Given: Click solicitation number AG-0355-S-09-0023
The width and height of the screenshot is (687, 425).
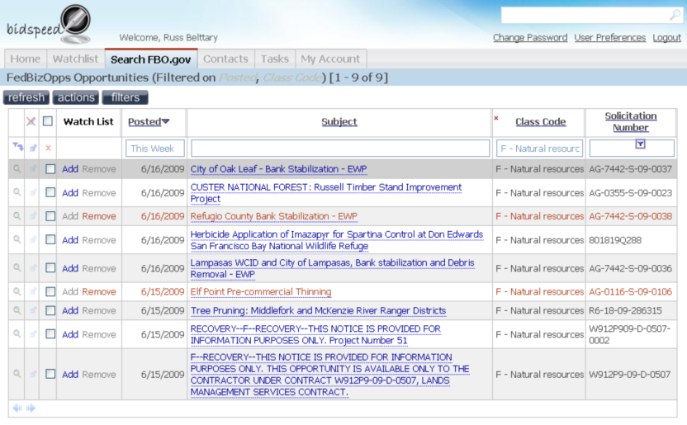Looking at the screenshot, I should pos(630,192).
